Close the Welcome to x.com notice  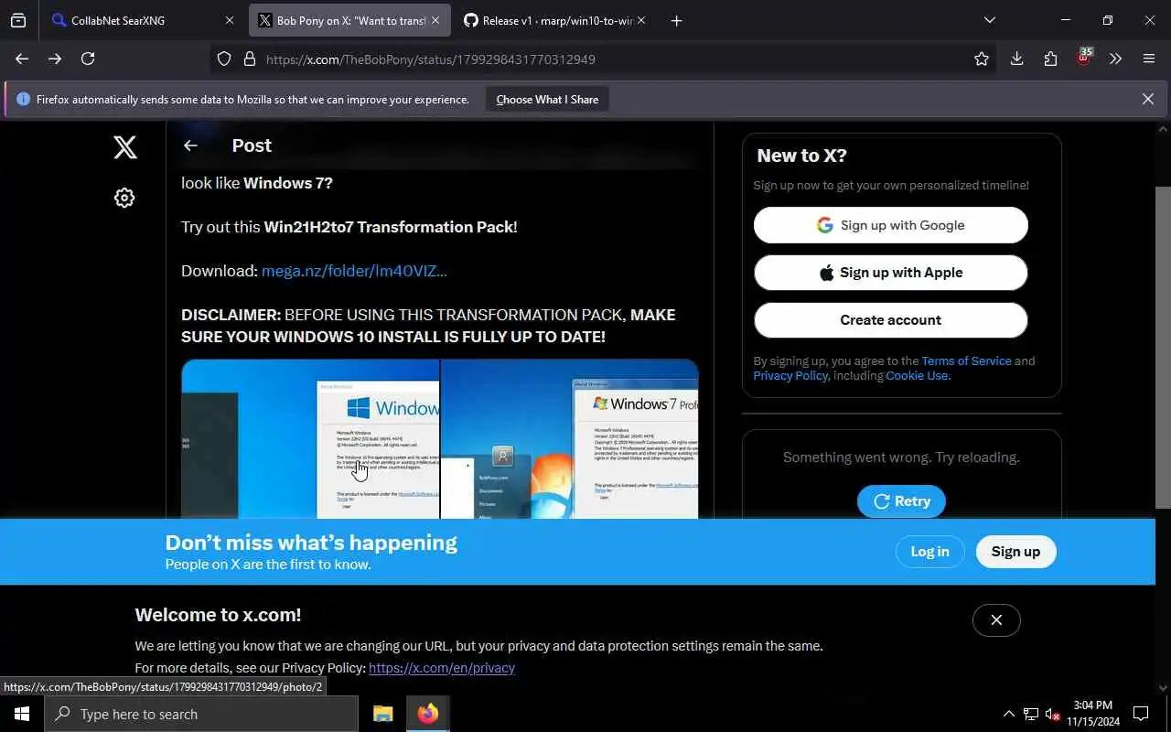[x=996, y=620]
